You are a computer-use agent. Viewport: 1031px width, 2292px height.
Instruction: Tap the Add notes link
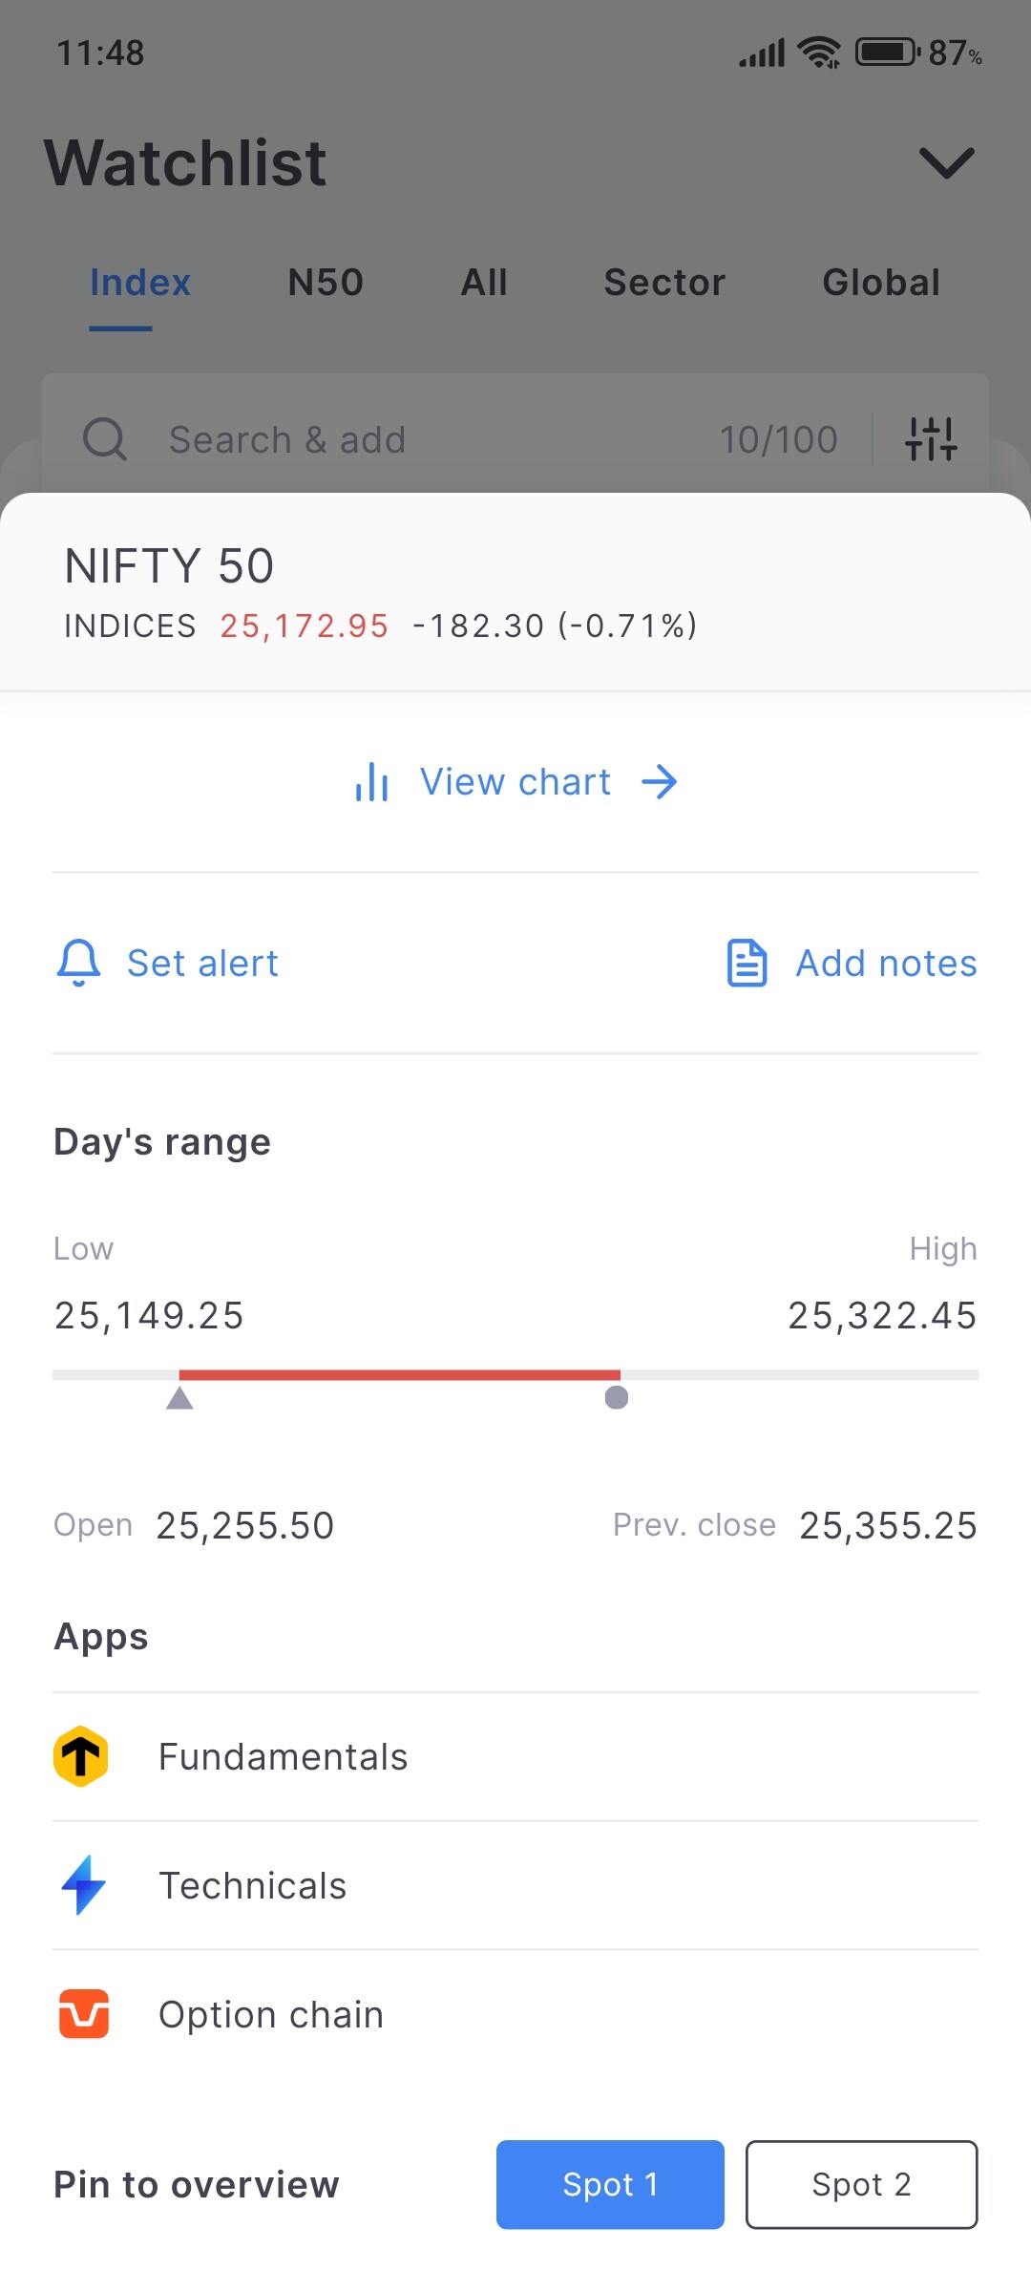click(x=886, y=963)
